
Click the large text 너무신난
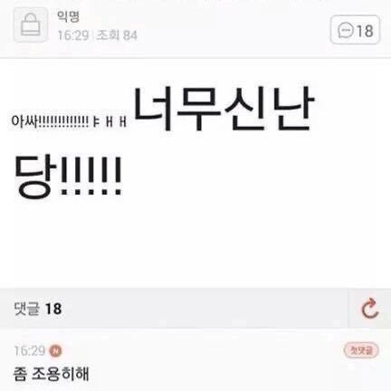224,109
